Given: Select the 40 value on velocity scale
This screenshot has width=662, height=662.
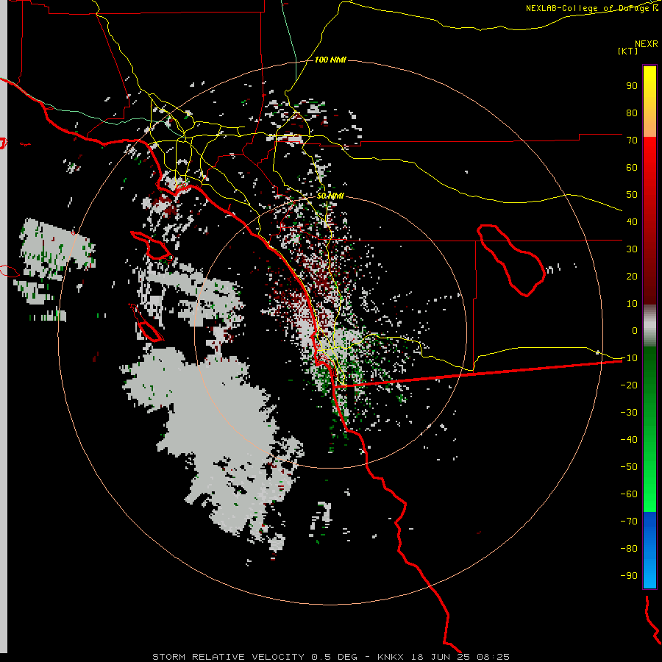Looking at the screenshot, I should coord(632,221).
